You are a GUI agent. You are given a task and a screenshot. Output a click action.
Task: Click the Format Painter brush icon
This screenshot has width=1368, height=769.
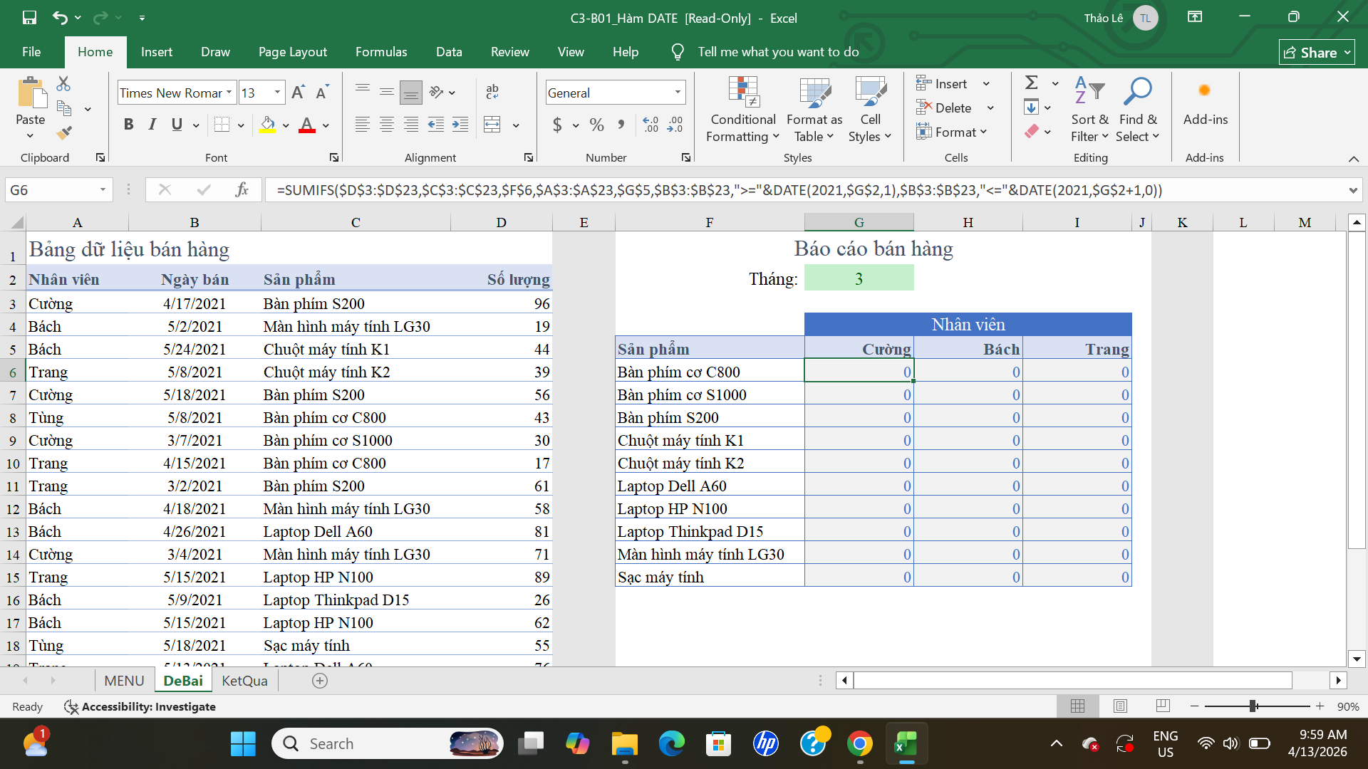64,133
